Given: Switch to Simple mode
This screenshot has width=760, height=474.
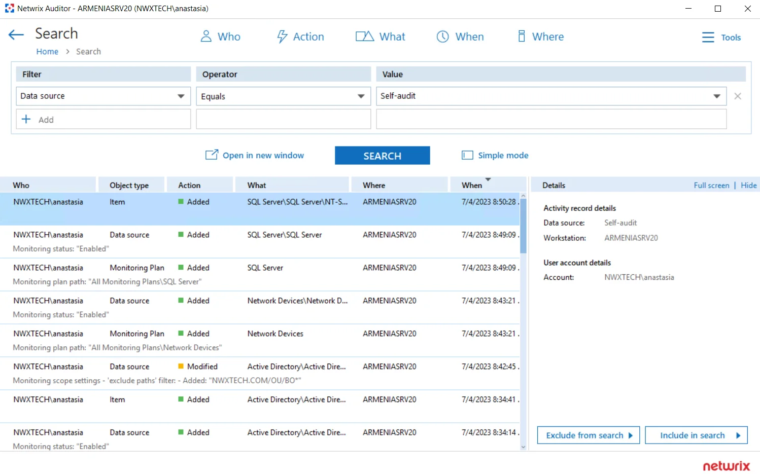Looking at the screenshot, I should (495, 155).
